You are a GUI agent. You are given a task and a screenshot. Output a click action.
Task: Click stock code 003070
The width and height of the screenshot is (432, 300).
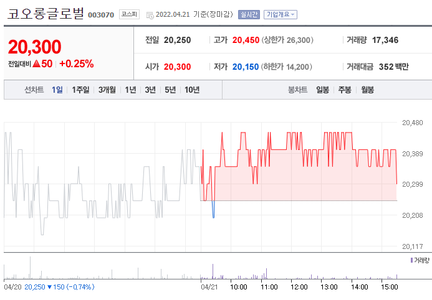point(101,15)
